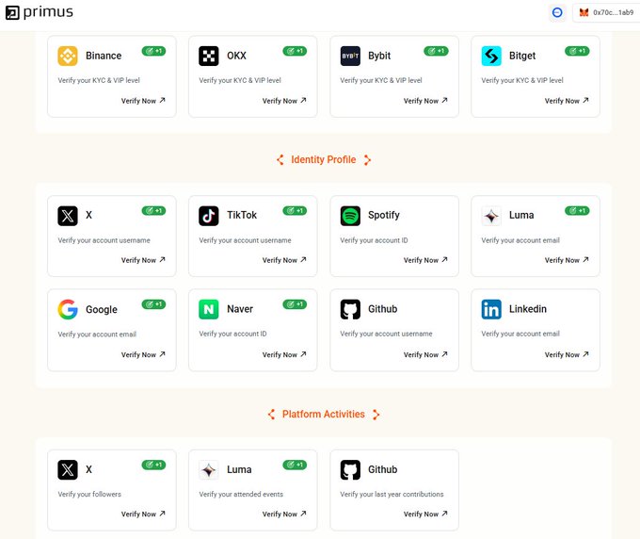Select the Platform Activities section heading
Image resolution: width=640 pixels, height=539 pixels.
pos(323,414)
